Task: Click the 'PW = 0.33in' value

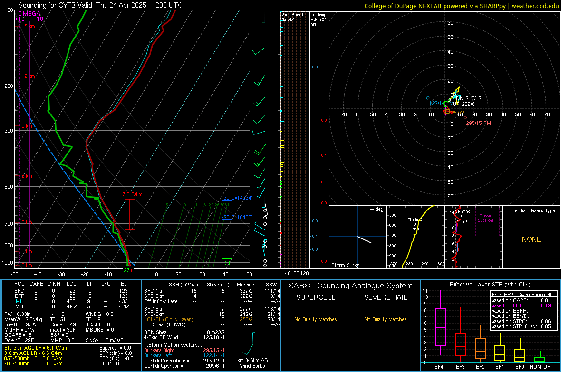Action: (x=18, y=314)
